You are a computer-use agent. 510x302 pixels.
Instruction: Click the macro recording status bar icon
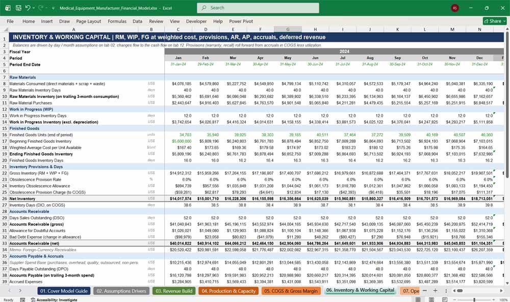[x=22, y=299]
